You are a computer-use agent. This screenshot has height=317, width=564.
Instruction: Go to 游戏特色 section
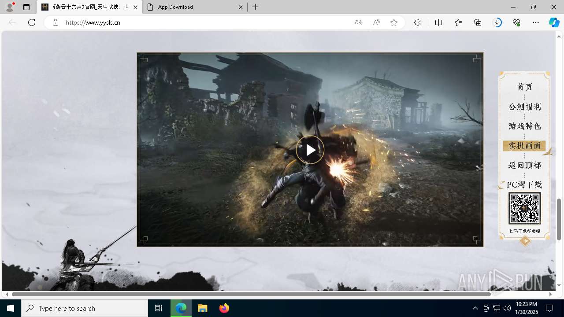pyautogui.click(x=524, y=126)
